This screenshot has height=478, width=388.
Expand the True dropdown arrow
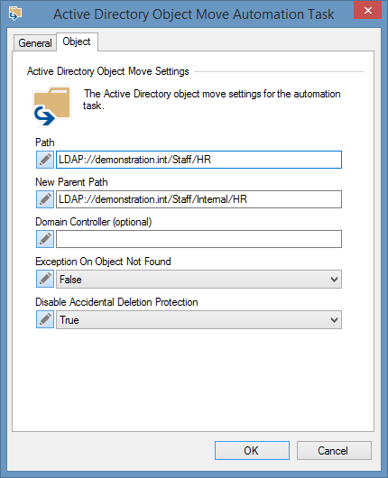click(334, 320)
